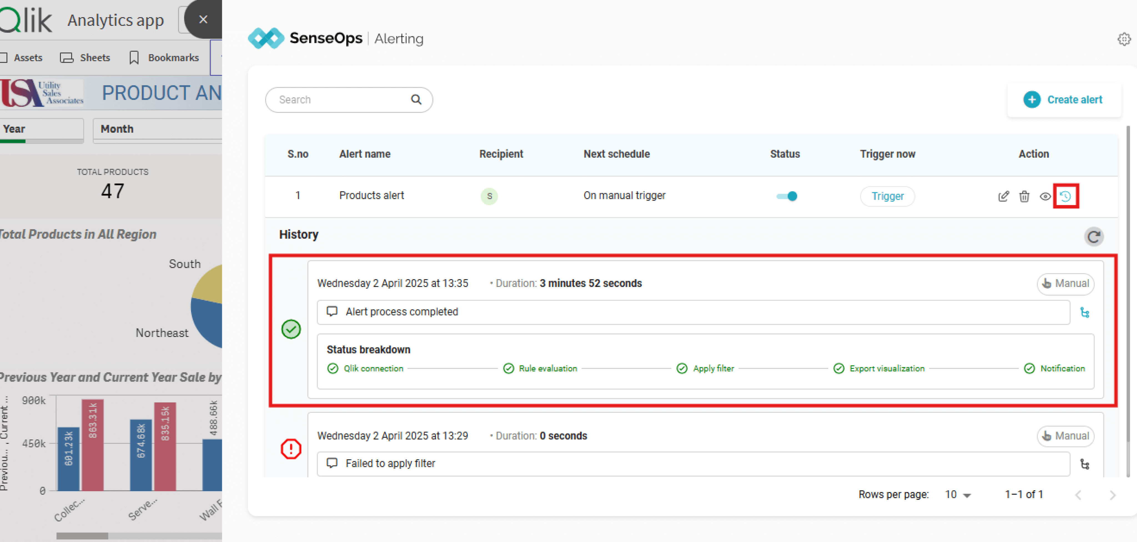View Products alert via eye icon
The image size is (1137, 542).
coord(1045,196)
